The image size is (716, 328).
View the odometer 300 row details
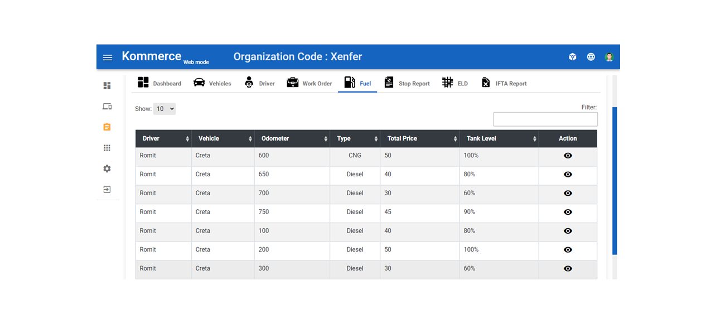[568, 268]
